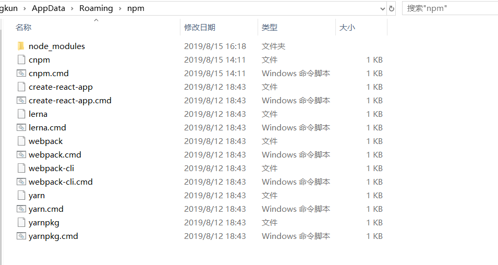Select the yarnpkg file name

[44, 223]
